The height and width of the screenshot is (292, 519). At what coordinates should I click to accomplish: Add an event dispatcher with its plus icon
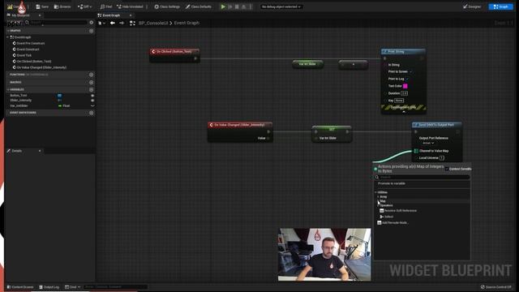(x=92, y=113)
